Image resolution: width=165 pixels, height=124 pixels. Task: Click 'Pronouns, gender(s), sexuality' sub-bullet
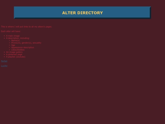(26, 43)
